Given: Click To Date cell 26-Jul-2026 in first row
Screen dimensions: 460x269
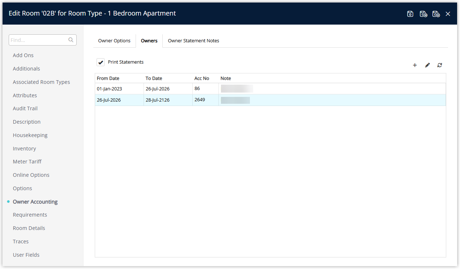Looking at the screenshot, I should (168, 89).
